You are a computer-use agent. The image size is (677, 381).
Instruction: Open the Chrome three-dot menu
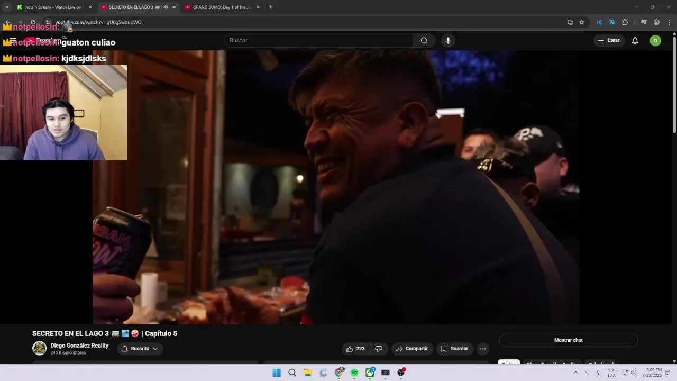[x=669, y=22]
